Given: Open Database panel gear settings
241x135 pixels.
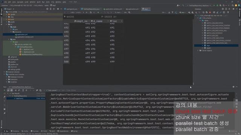Looking at the screenshot, I should pyautogui.click(x=233, y=9).
